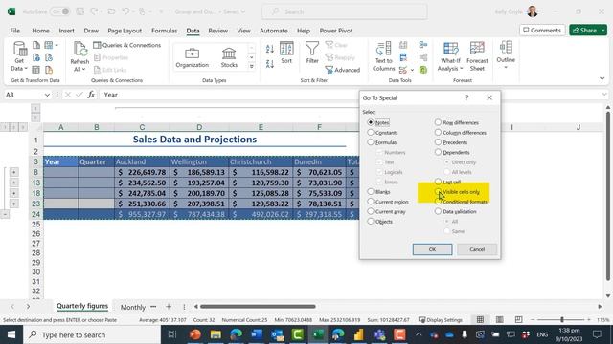Screen dimensions: 613x344
Task: Switch to the Review tab
Action: (217, 31)
